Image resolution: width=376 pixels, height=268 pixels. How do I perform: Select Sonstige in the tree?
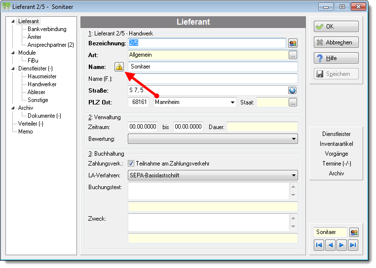point(38,100)
